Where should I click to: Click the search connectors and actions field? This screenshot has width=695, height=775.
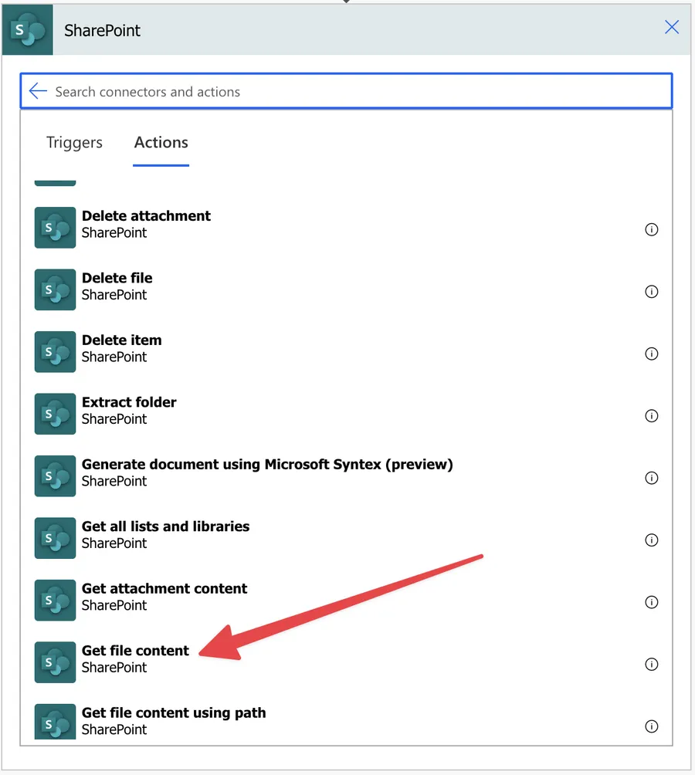[x=309, y=90]
